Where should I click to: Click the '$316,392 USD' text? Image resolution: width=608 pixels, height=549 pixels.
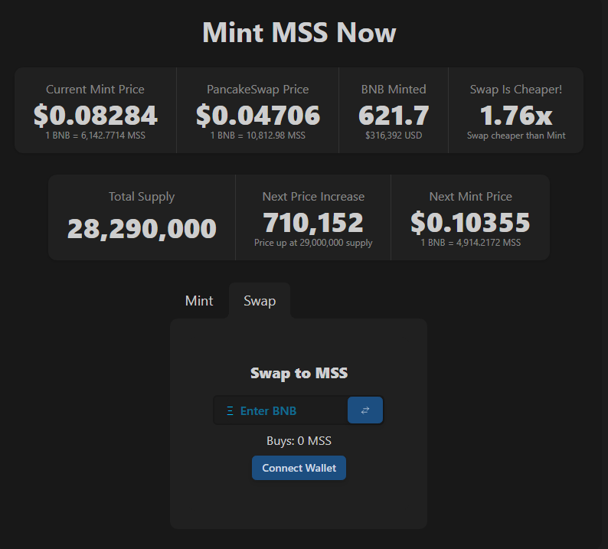point(394,136)
